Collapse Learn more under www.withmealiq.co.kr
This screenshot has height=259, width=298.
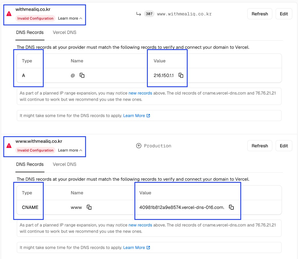click(70, 150)
